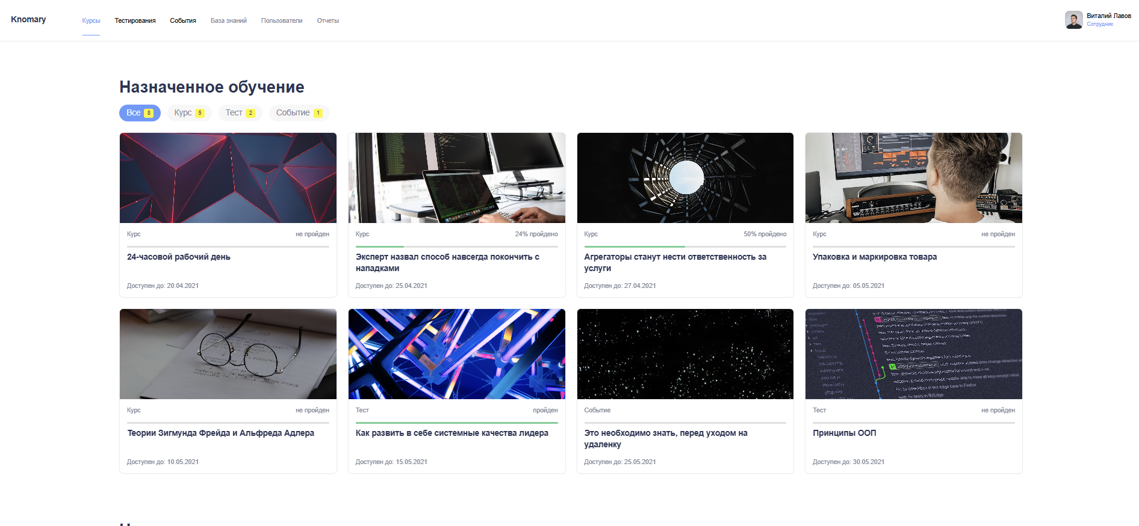The image size is (1139, 526).
Task: Open thumbnail of Агрегаторы станут нести course
Action: [685, 178]
